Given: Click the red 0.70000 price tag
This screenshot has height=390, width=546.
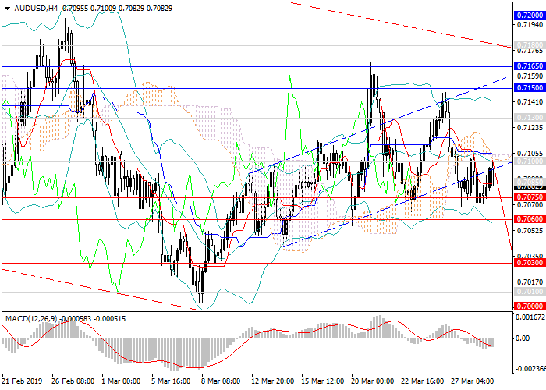Looking at the screenshot, I should pos(528,307).
